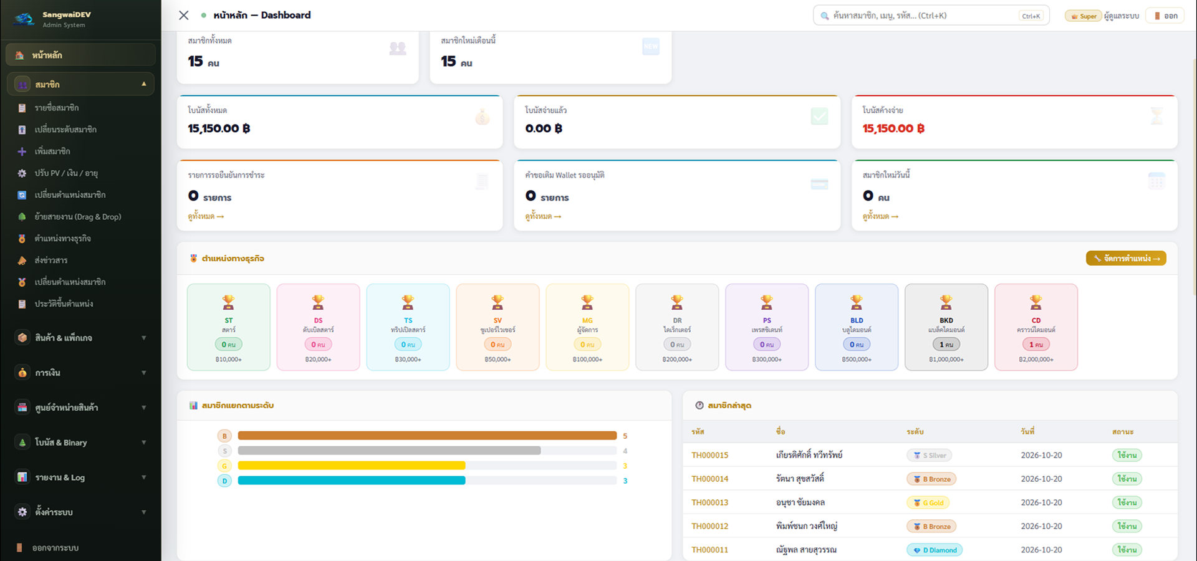Click the 15,150.00 ฿ pending bonus value
1197x561 pixels.
point(893,128)
